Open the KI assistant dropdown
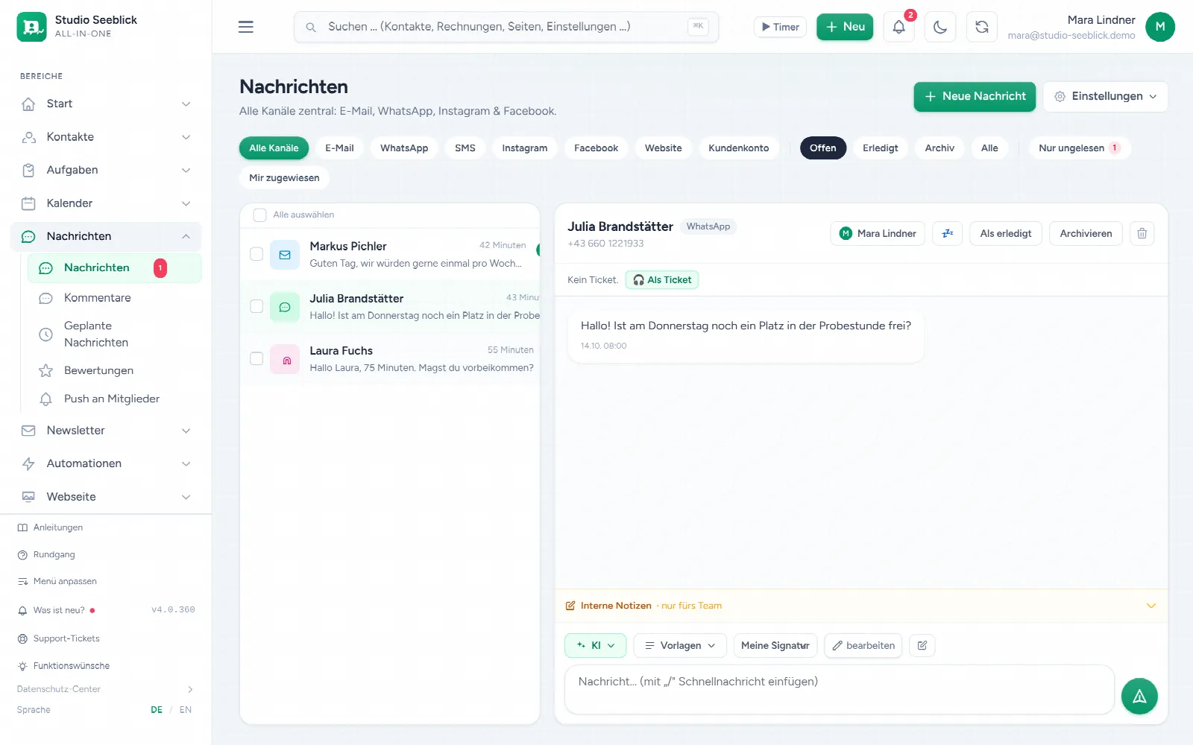The image size is (1193, 745). [x=595, y=645]
